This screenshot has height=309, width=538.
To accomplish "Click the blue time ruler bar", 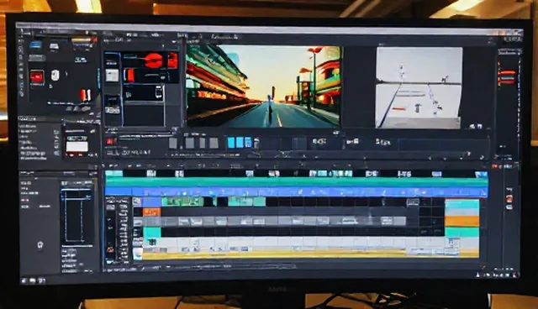I will (x=297, y=191).
